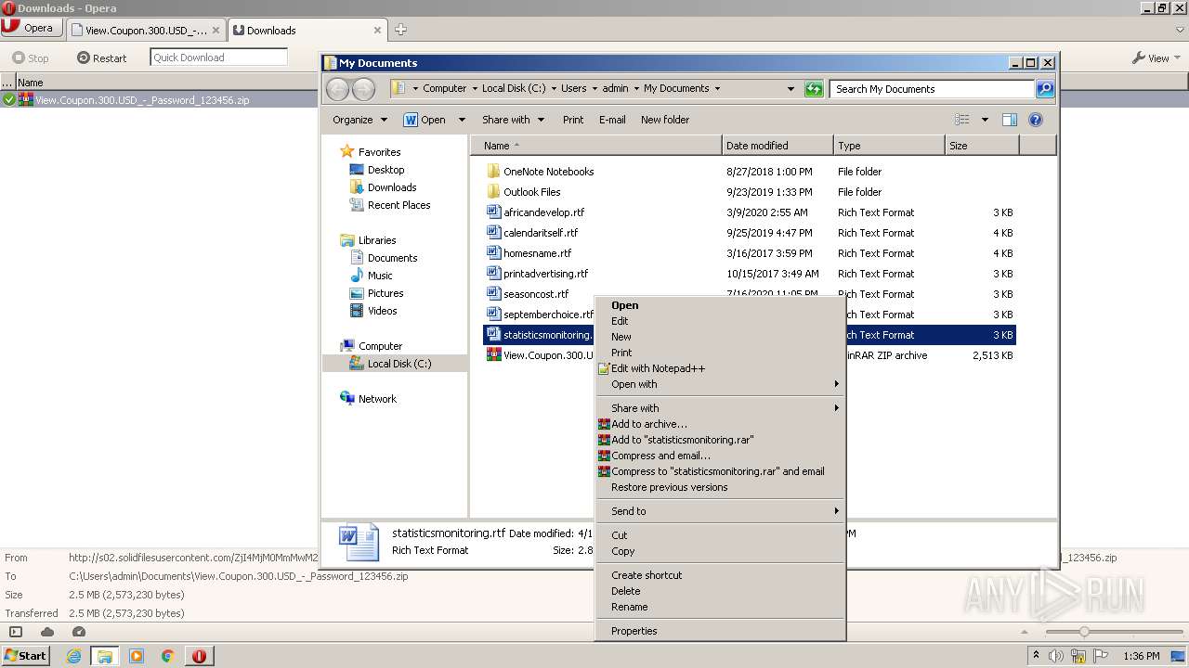1189x668 pixels.
Task: Click Internet Explorer icon in taskbar
Action: (73, 656)
